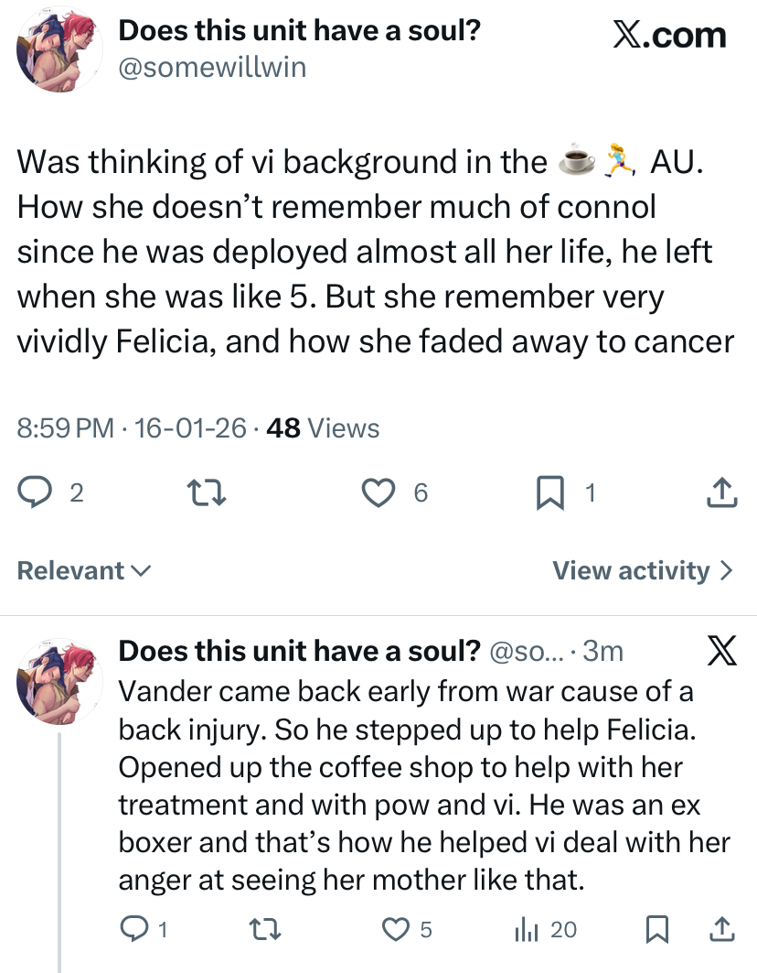The width and height of the screenshot is (757, 973).
Task: Bookmark the main tweet
Action: [549, 493]
